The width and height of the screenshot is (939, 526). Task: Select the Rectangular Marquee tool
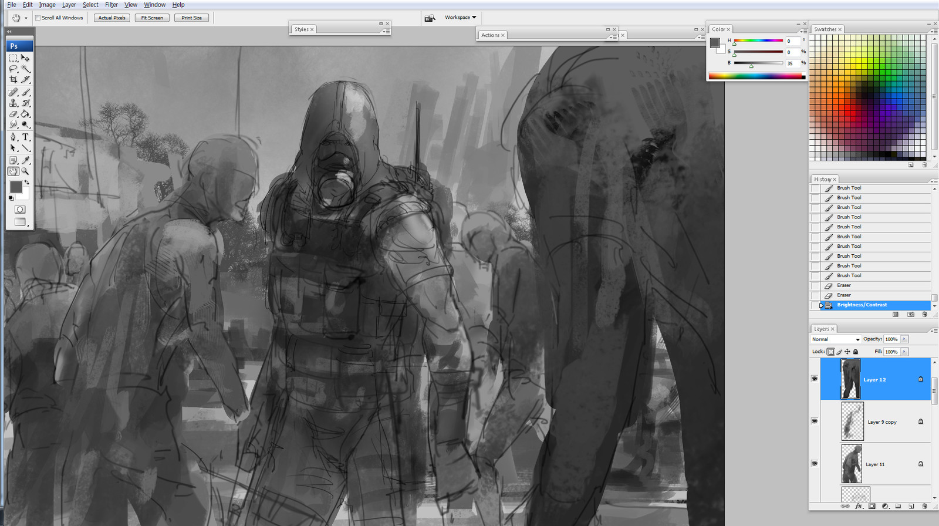click(x=13, y=58)
